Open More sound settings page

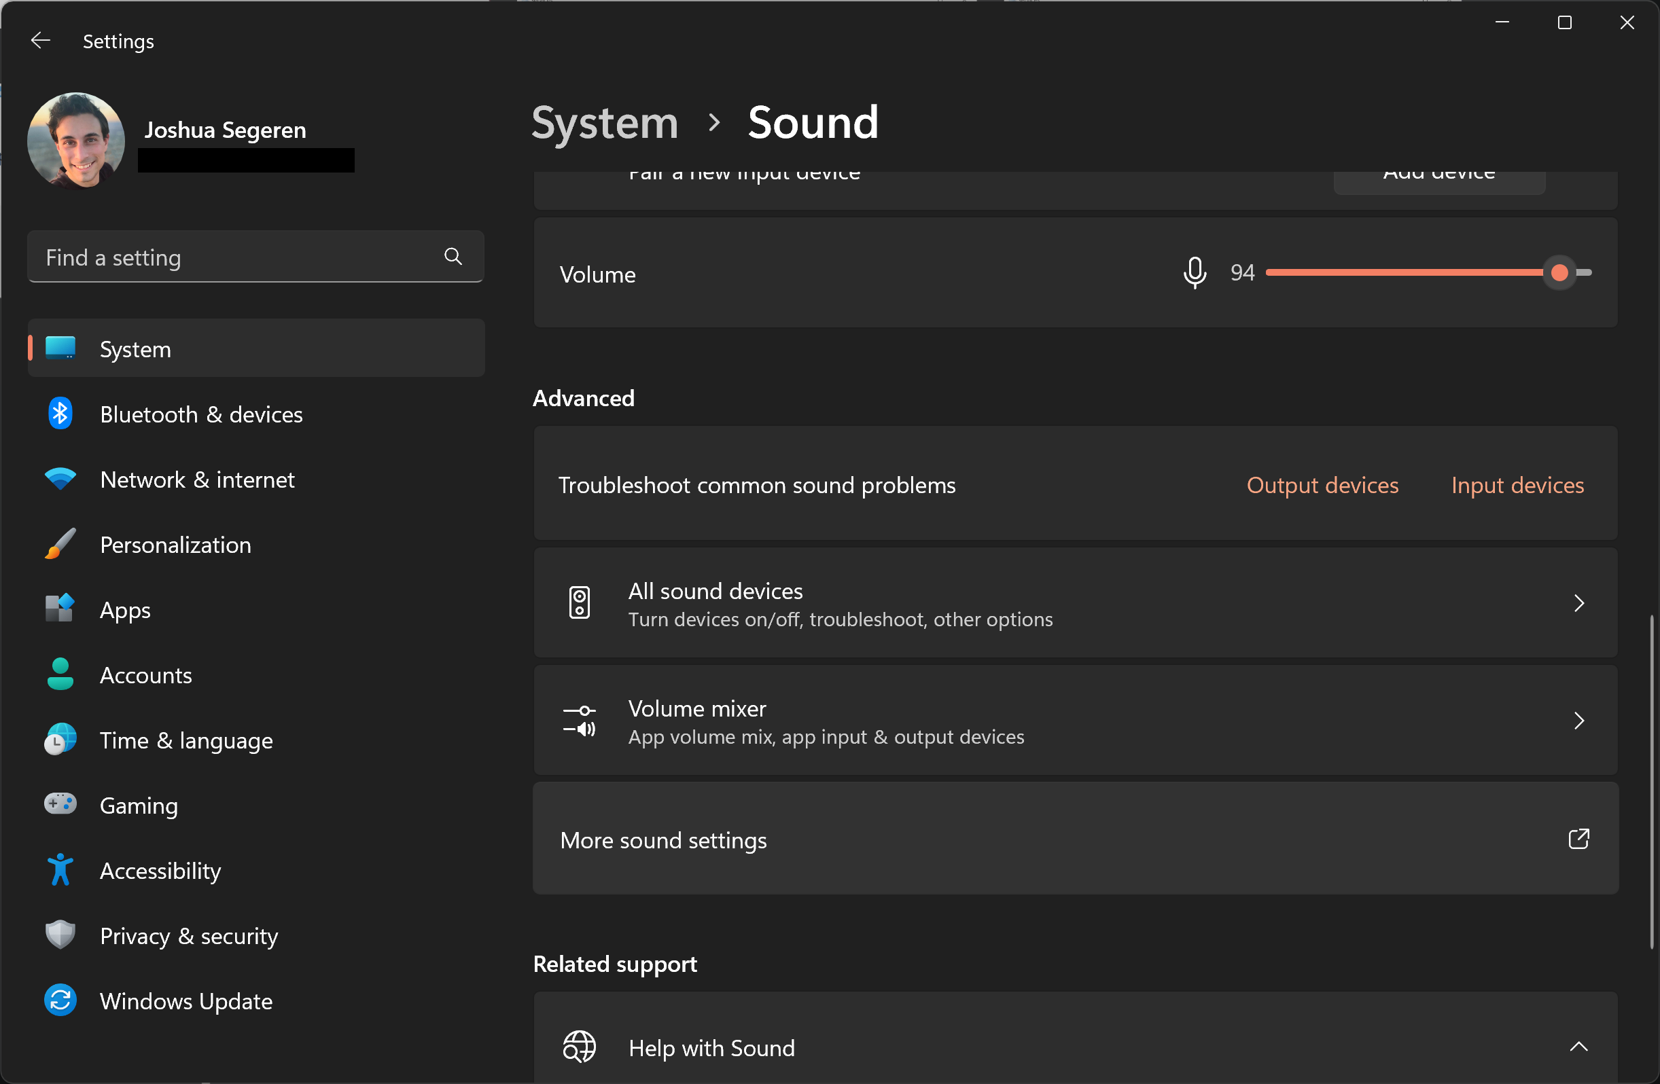(x=1074, y=839)
